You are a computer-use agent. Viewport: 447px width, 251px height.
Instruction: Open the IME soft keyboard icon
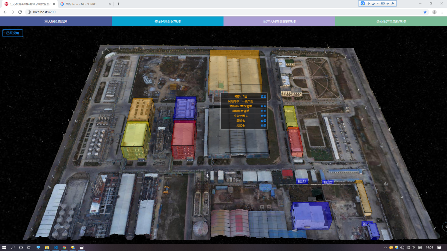[383, 3]
